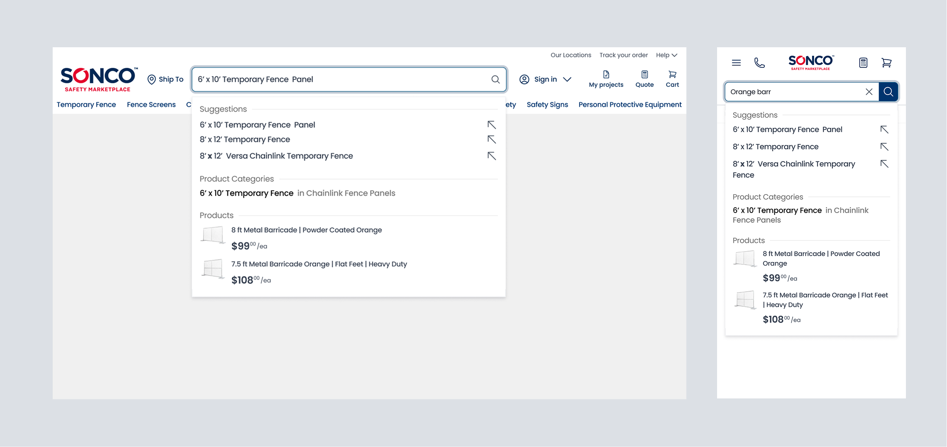Open the Cart in desktop header
947x447 pixels.
tap(672, 79)
